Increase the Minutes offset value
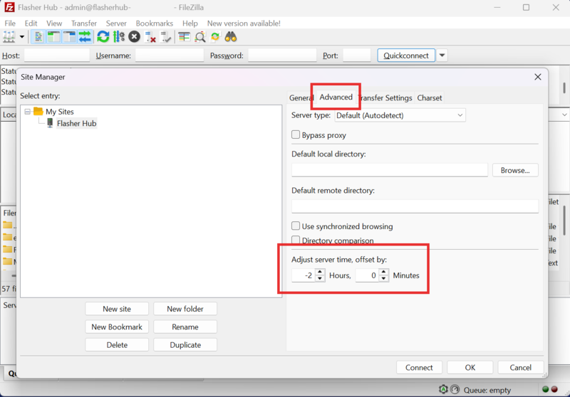This screenshot has height=397, width=570. point(384,272)
